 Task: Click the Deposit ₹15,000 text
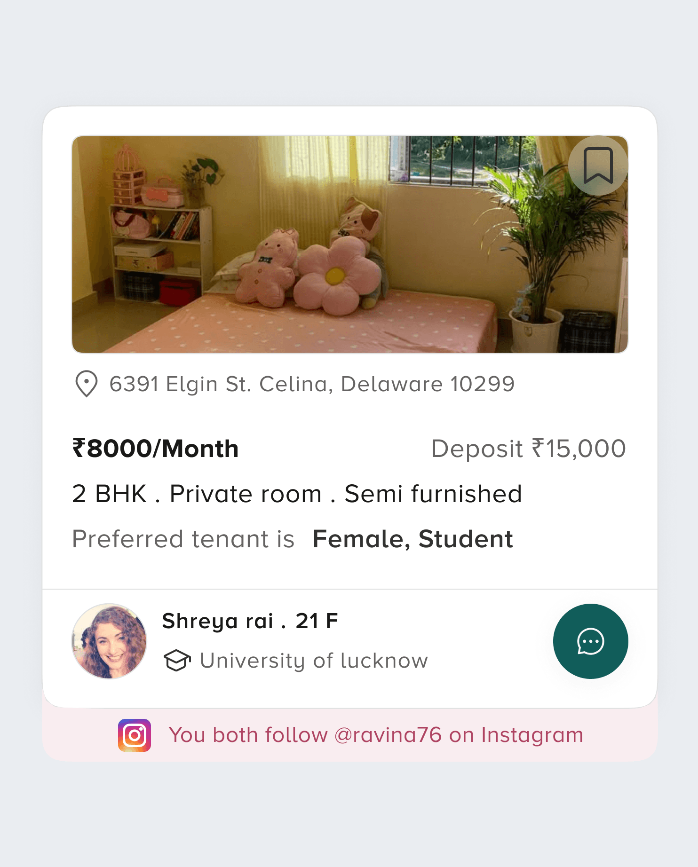(x=528, y=449)
